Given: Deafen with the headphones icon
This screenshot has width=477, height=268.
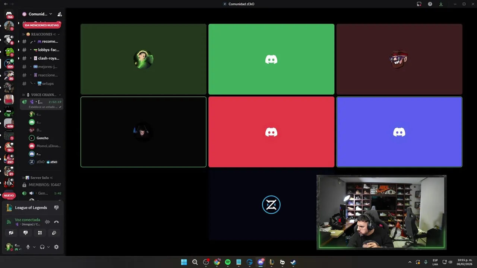Looking at the screenshot, I should coord(42,247).
